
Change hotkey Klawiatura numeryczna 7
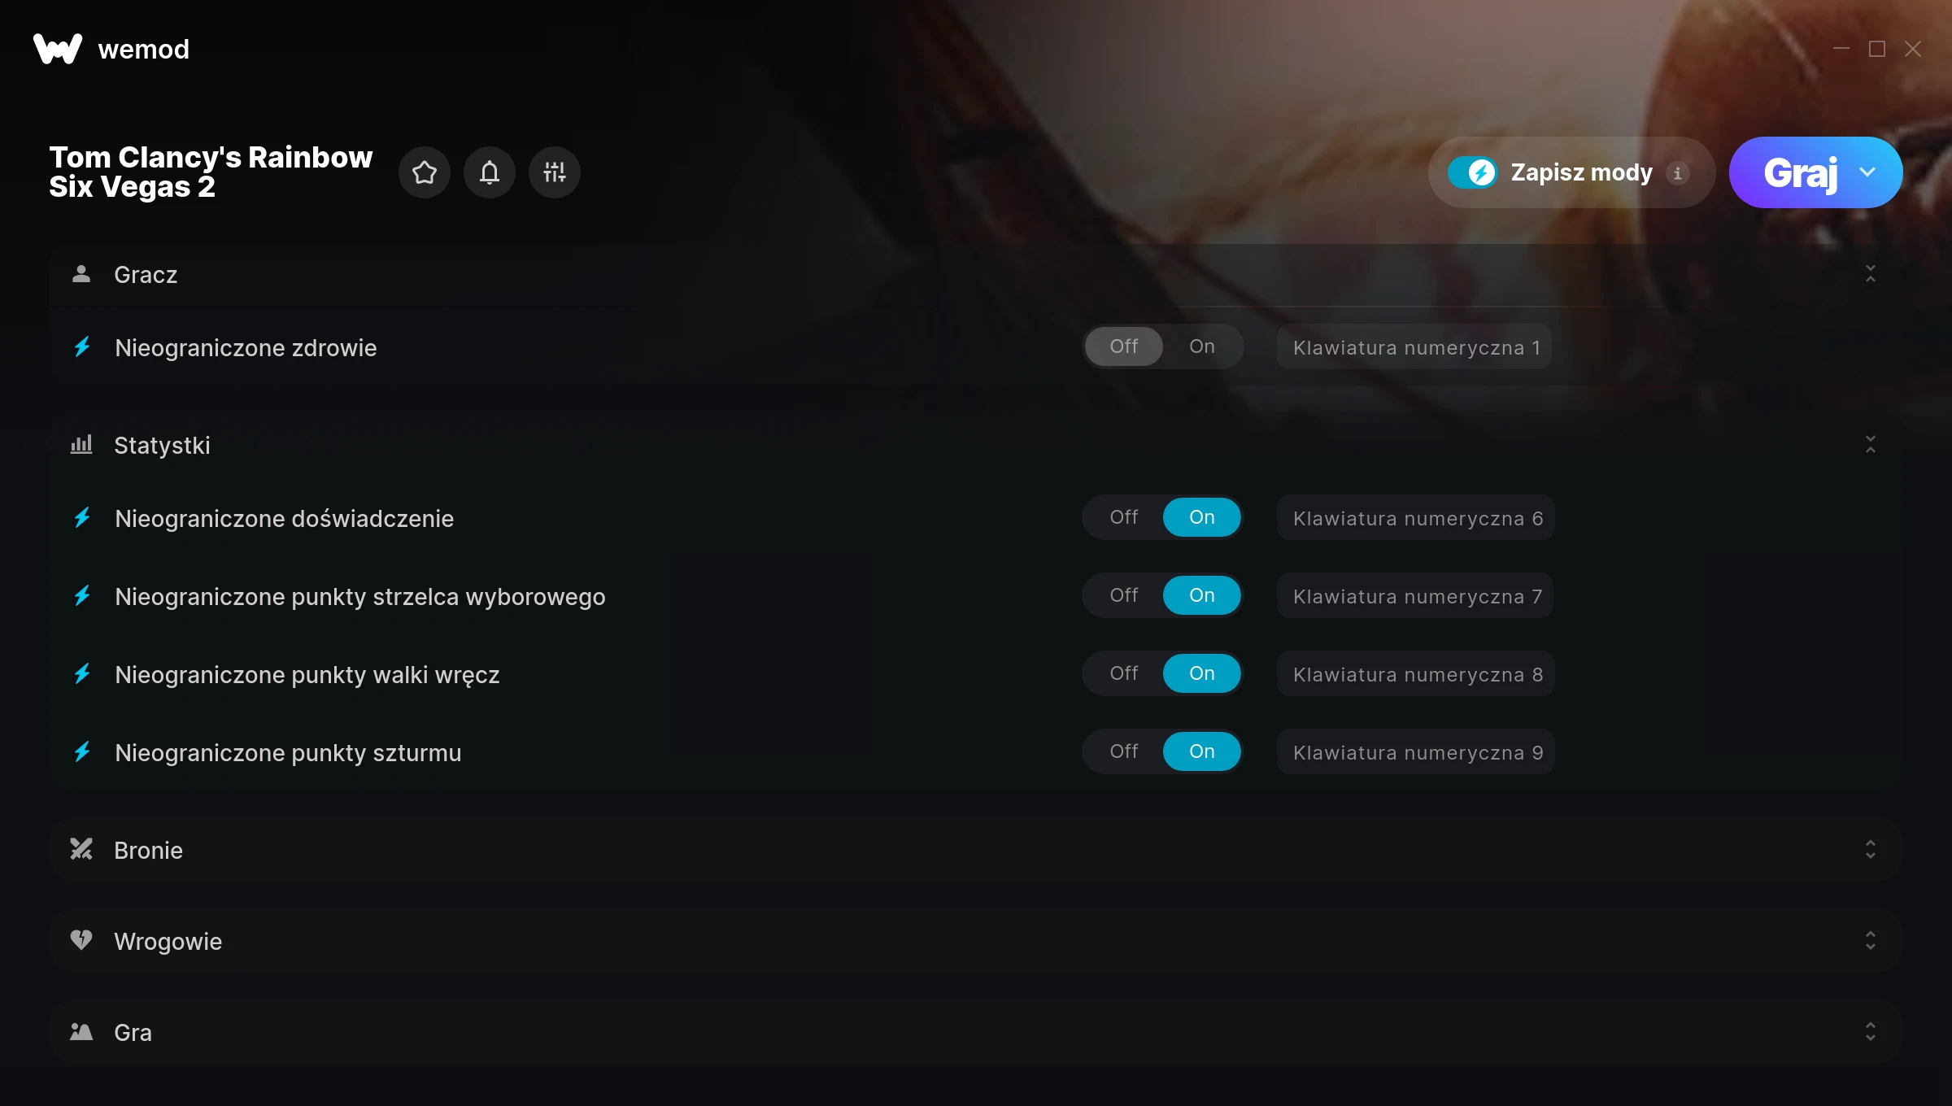tap(1416, 596)
